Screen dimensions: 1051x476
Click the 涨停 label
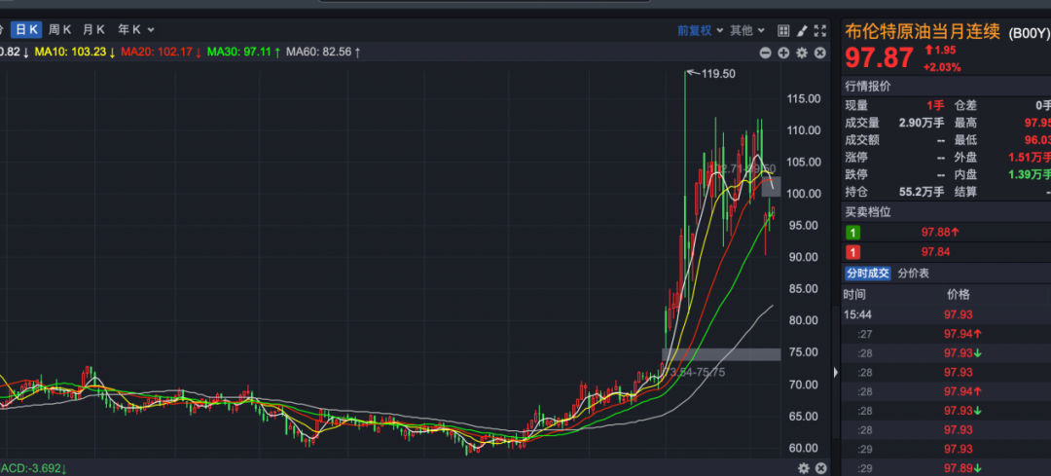pyautogui.click(x=856, y=158)
